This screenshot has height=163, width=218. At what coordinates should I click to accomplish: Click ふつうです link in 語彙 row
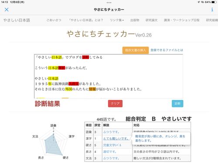pyautogui.click(x=111, y=132)
